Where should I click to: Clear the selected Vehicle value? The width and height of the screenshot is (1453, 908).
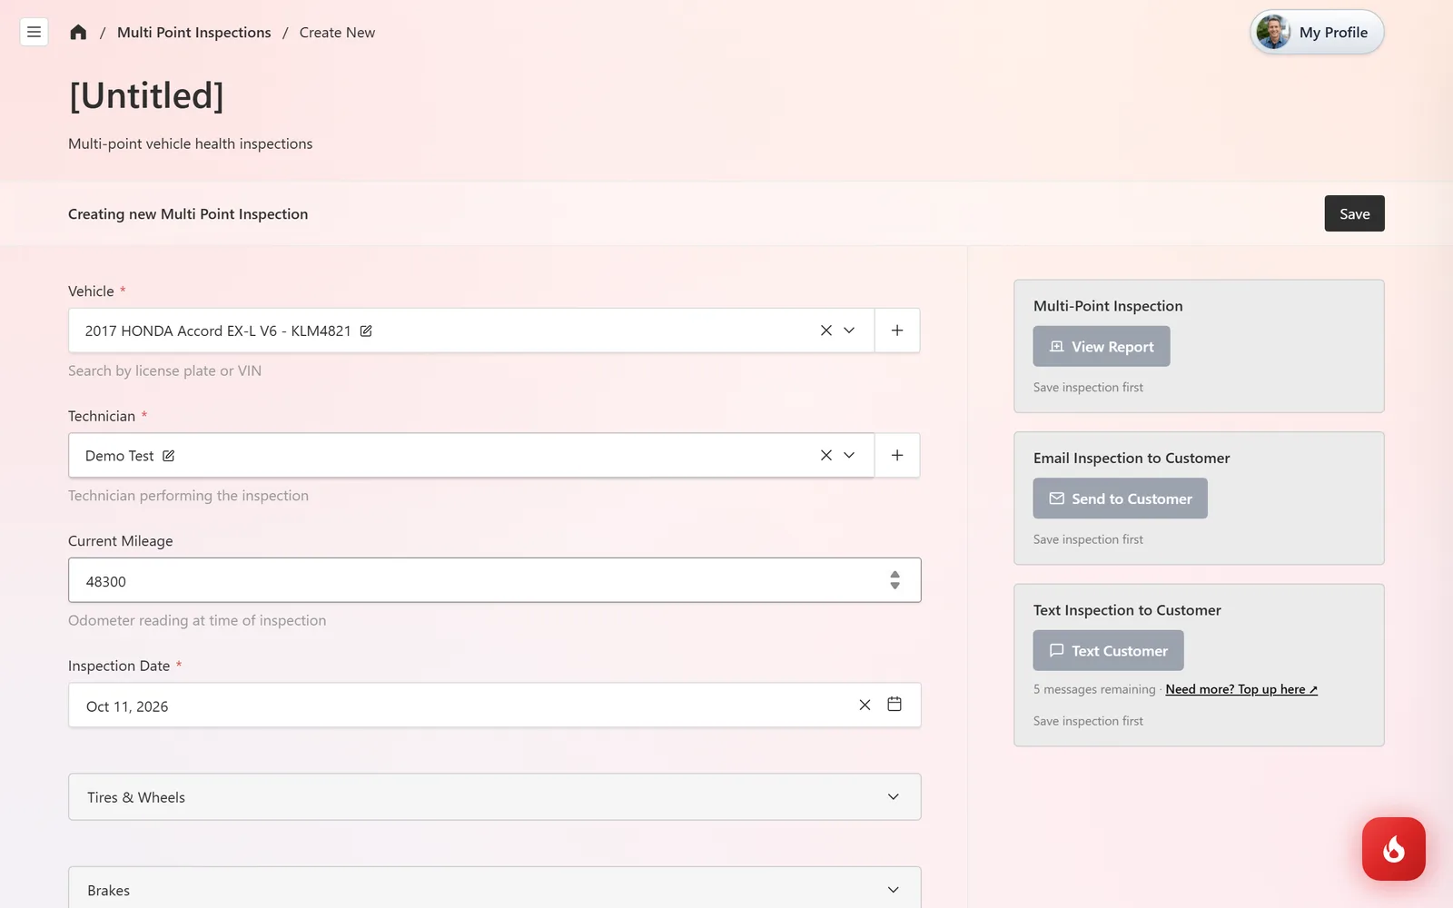[825, 331]
